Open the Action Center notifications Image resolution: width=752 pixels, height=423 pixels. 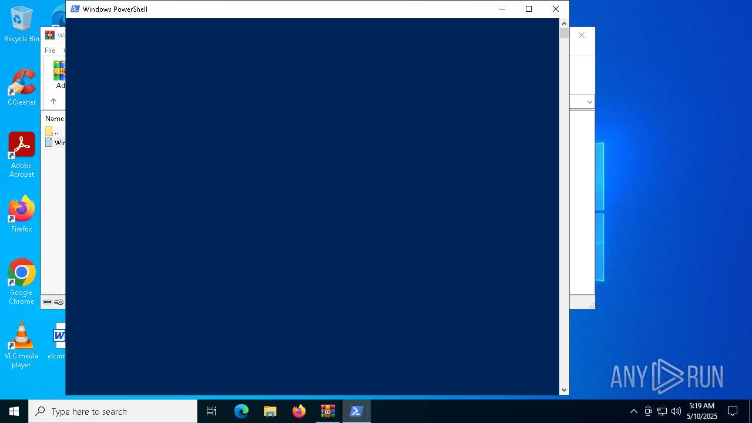pos(733,411)
